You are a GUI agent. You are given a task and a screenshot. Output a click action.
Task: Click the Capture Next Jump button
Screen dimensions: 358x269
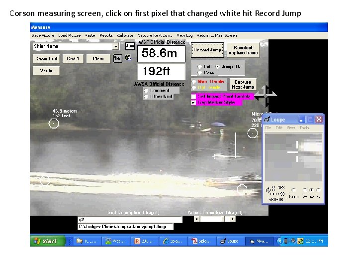(x=243, y=85)
